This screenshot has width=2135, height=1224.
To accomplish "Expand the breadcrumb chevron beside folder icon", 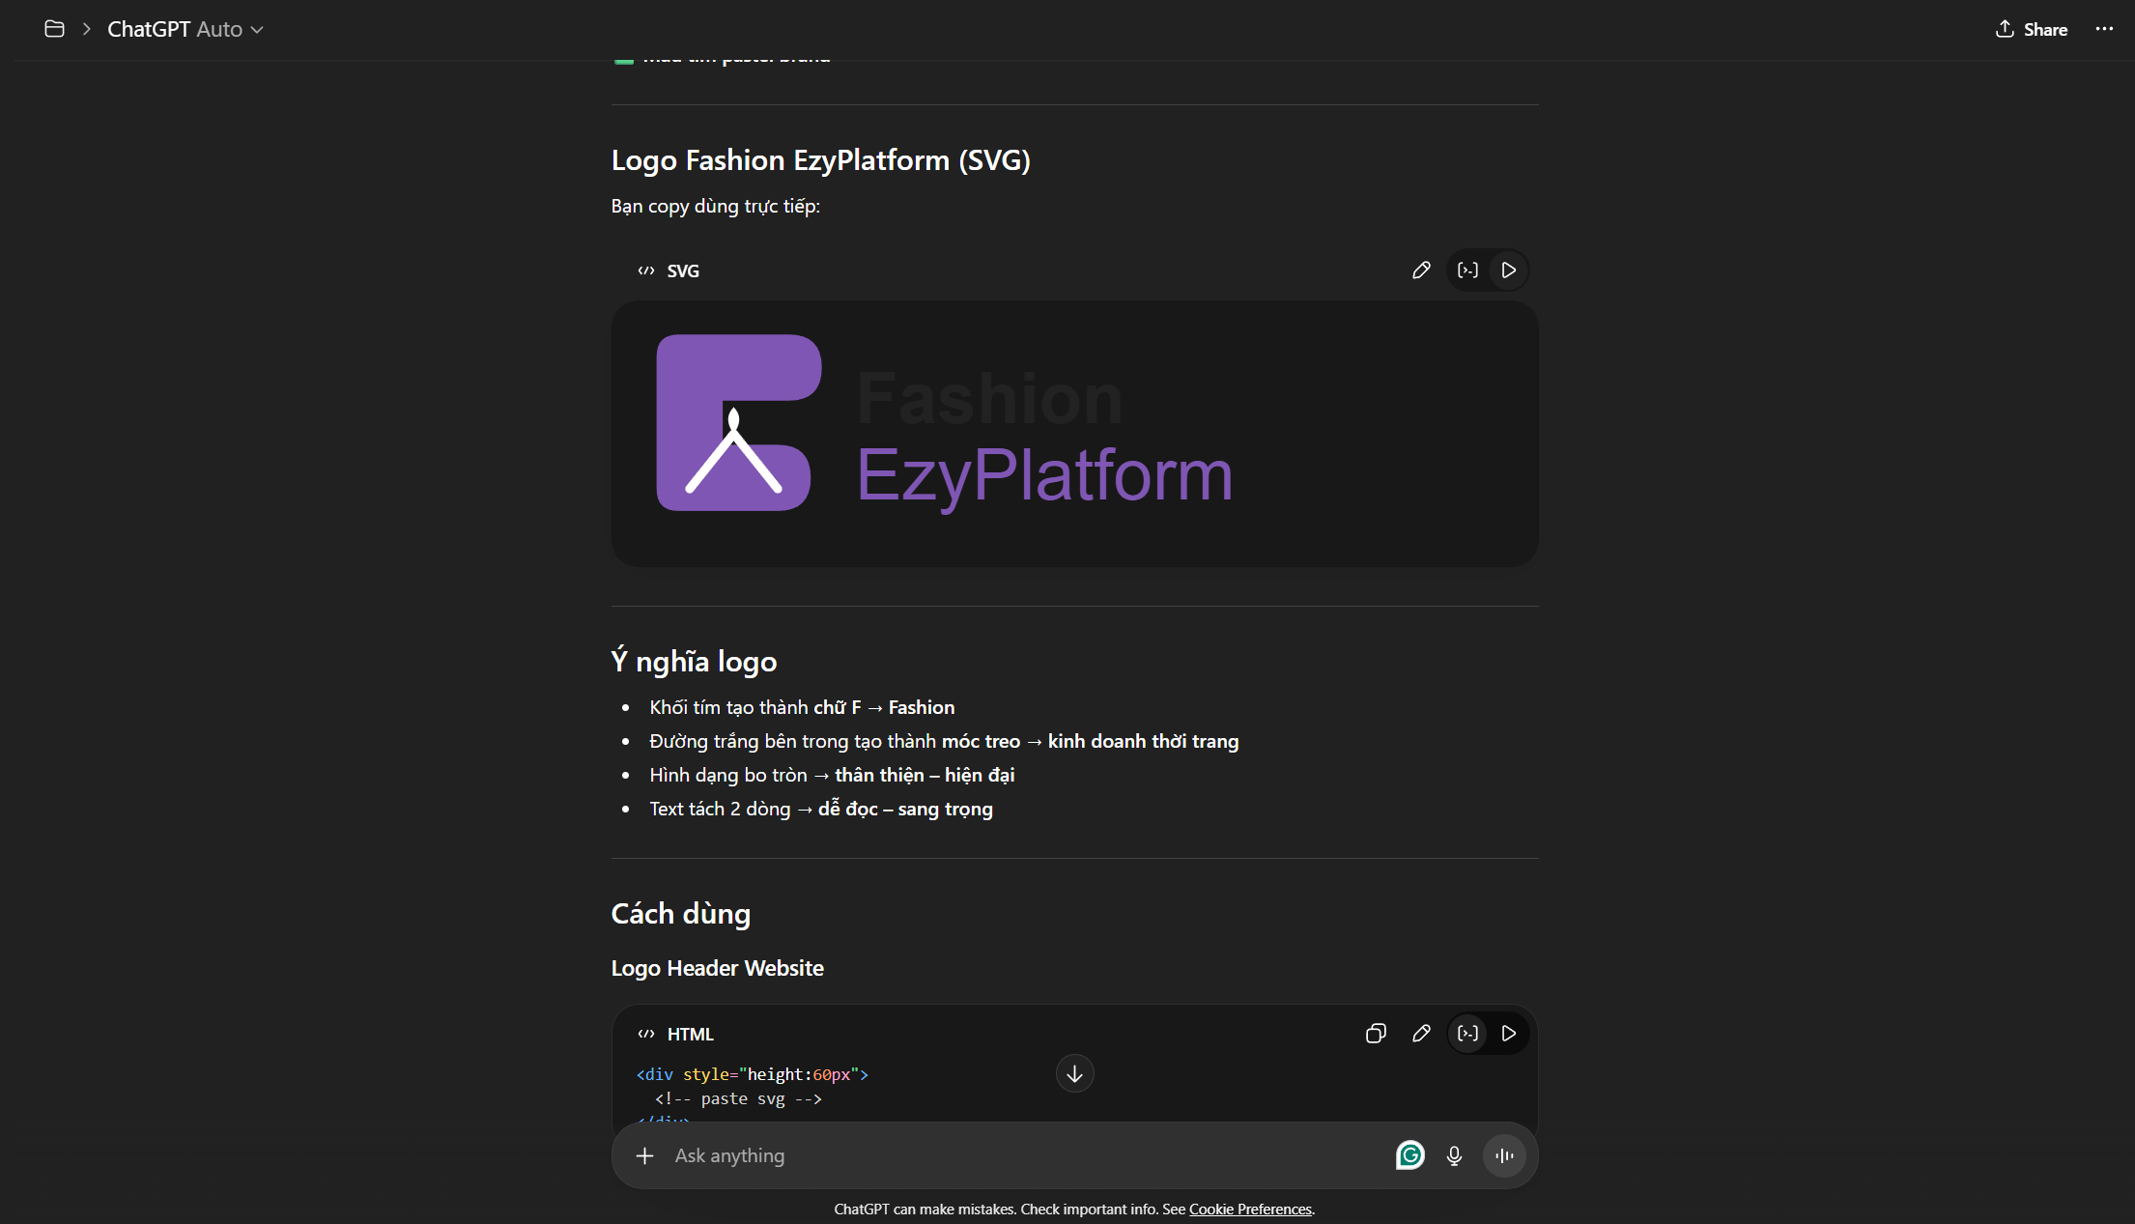I will [x=87, y=30].
